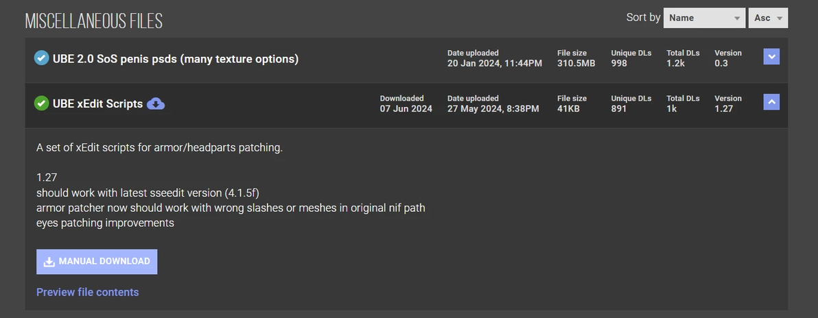818x318 pixels.
Task: Select the UBE xEdit Scripts file title
Action: pos(97,104)
